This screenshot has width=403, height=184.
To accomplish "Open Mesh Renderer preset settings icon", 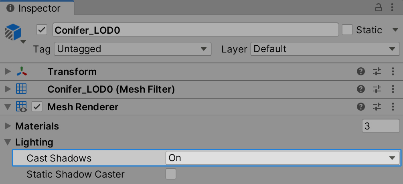I will (377, 107).
